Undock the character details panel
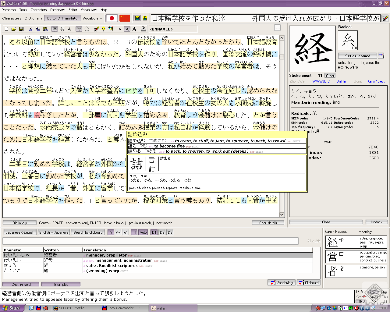 click(x=377, y=222)
